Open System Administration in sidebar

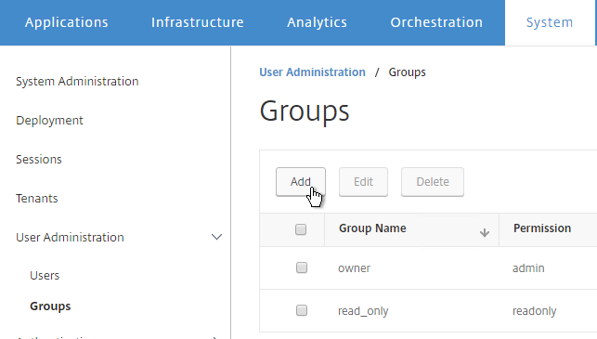pyautogui.click(x=77, y=81)
